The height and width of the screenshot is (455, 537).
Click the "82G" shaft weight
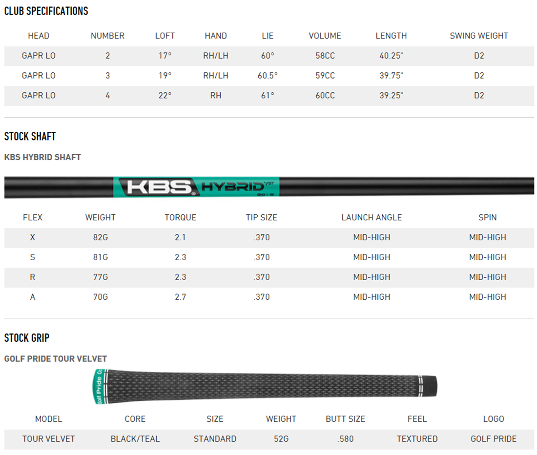coord(101,238)
